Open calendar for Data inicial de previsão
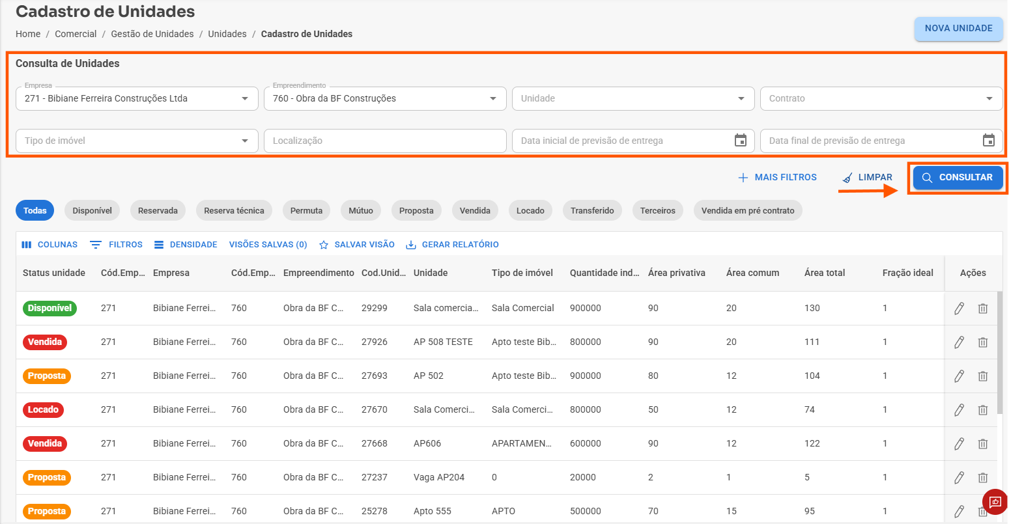1009x524 pixels. pos(741,141)
